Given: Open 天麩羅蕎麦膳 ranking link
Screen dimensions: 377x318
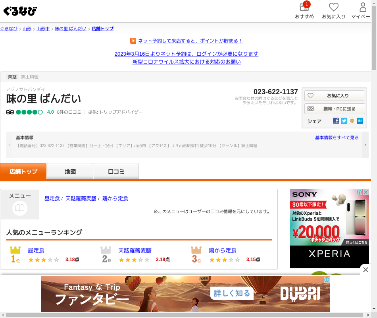Looking at the screenshot, I should (135, 250).
